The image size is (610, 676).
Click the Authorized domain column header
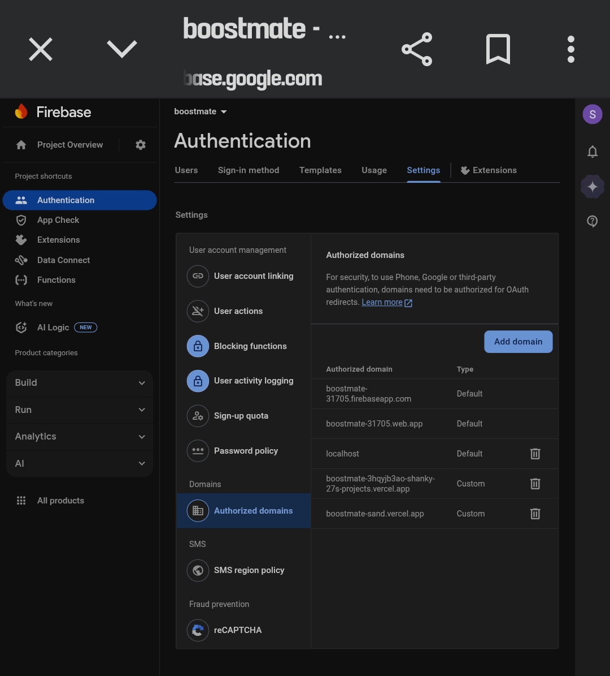point(359,369)
